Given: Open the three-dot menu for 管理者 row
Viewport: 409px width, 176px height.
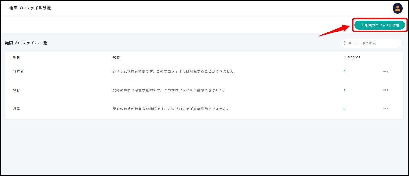Looking at the screenshot, I should pos(386,71).
